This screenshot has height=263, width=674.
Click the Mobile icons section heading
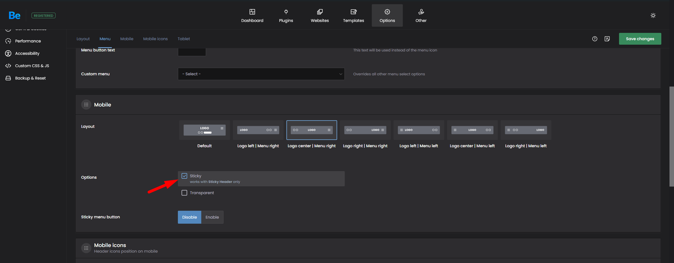tap(110, 245)
